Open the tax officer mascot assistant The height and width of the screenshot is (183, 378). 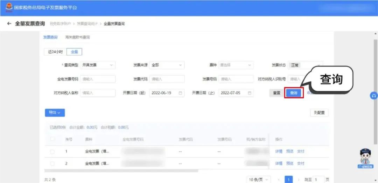click(x=365, y=157)
